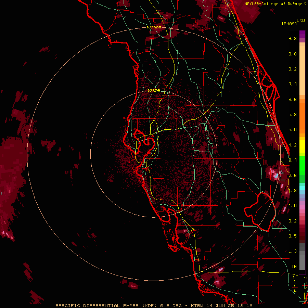Viewport: 308px width, 308px height.
Task: Click the 9.8 value on the scale
Action: pos(293,38)
